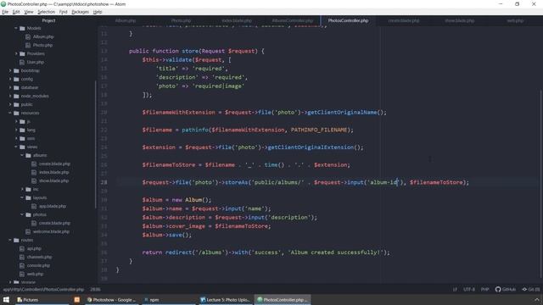Click the UTF-8 encoding selector

pyautogui.click(x=469, y=290)
